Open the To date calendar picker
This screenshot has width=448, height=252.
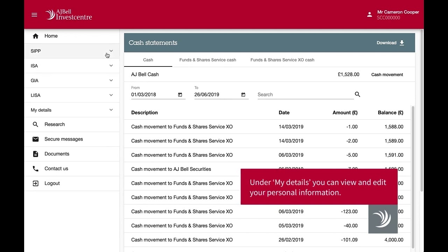pos(243,94)
